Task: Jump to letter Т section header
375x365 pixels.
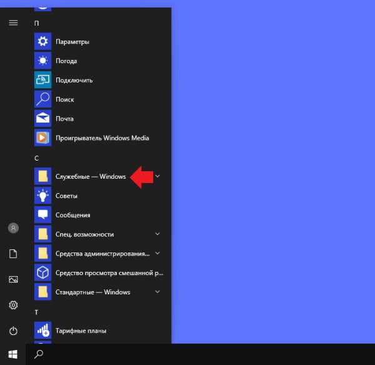Action: [36, 312]
